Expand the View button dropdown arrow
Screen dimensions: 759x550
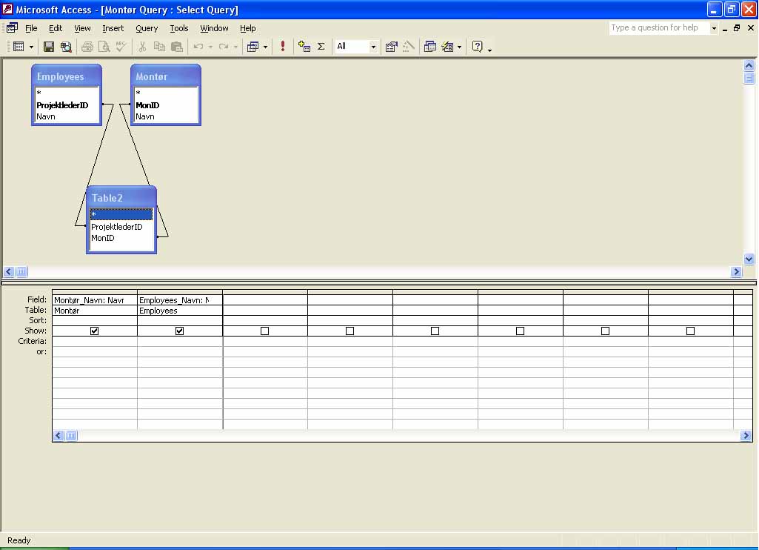coord(31,47)
